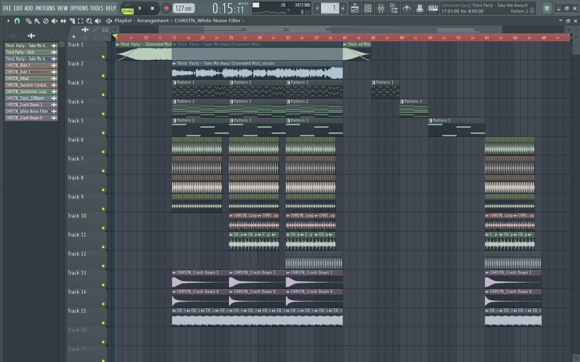Add a new pattern with the plus button
Image resolution: width=580 pixels, height=362 pixels.
coord(343,8)
